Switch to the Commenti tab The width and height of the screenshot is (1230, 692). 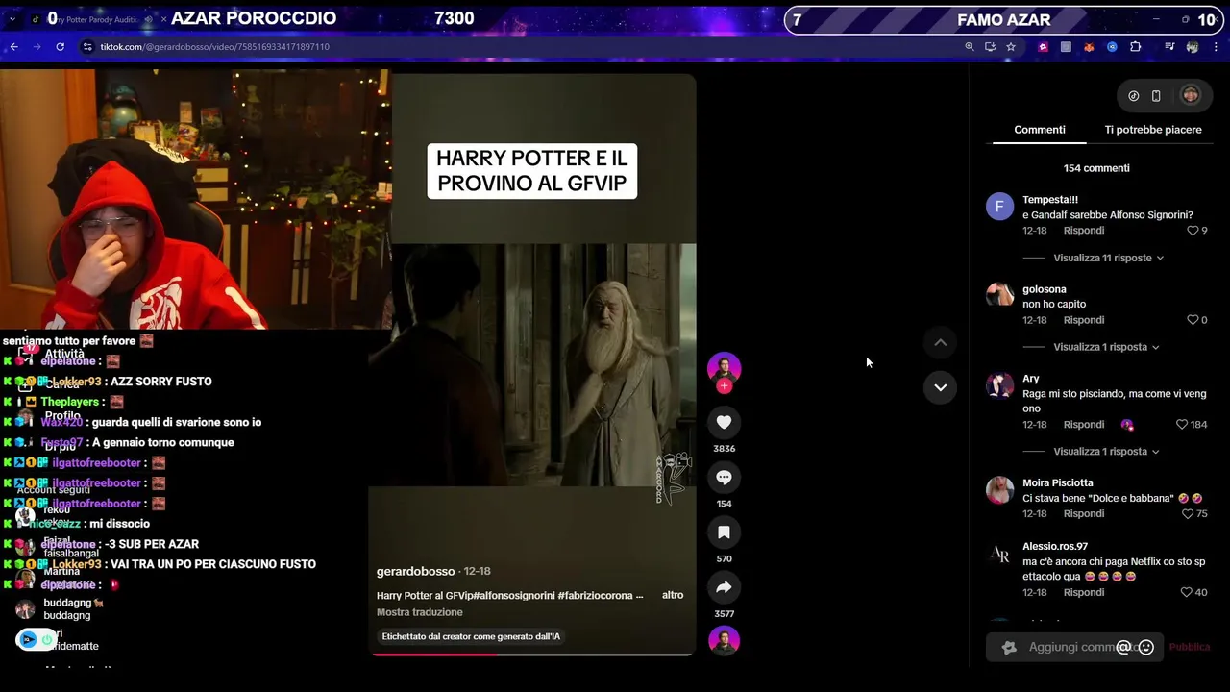click(1040, 130)
